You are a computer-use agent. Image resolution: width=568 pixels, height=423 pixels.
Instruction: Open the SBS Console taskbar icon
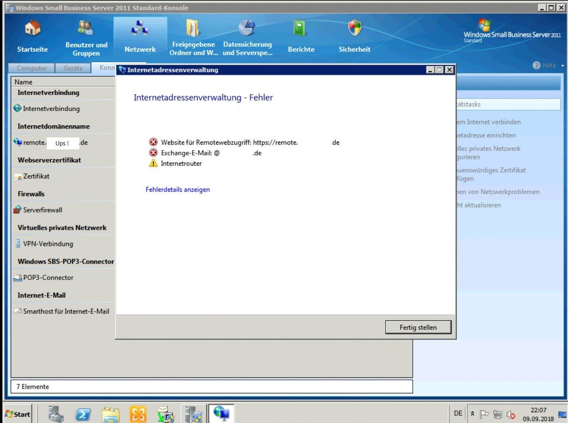click(194, 414)
